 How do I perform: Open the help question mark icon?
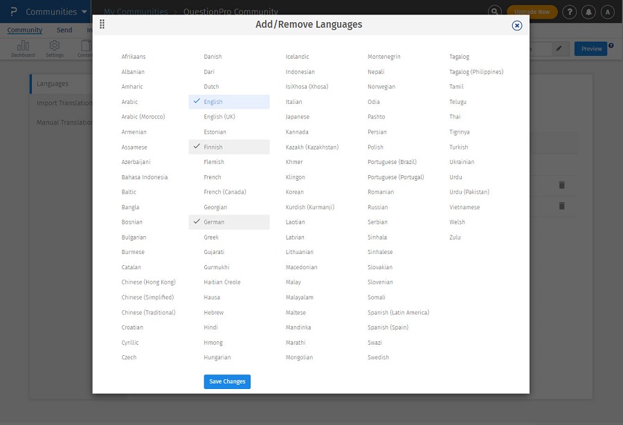(x=569, y=12)
